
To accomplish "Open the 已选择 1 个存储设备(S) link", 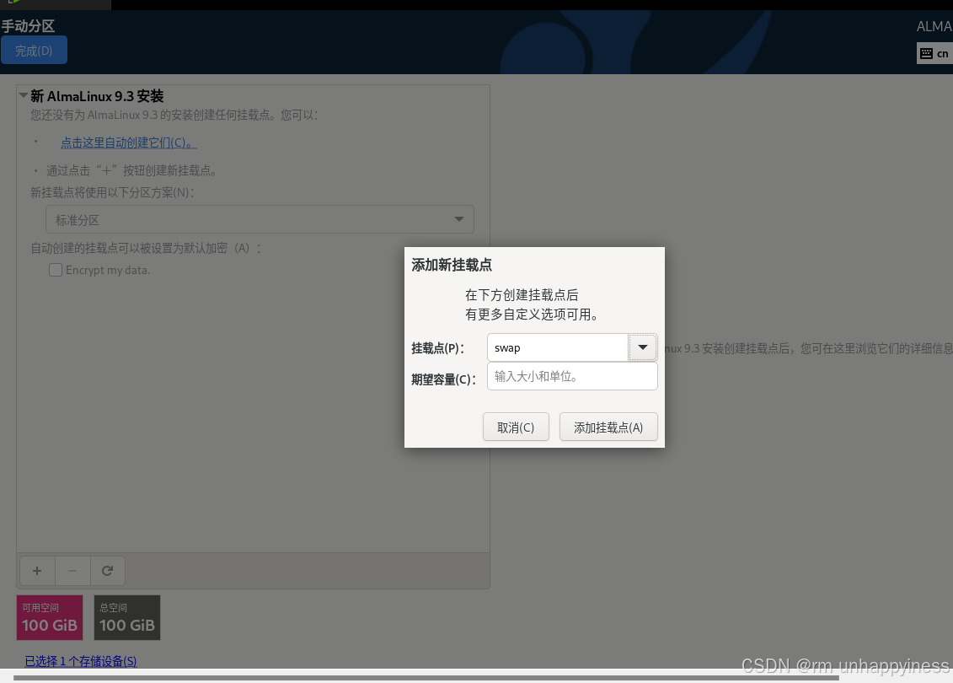I will point(81,661).
